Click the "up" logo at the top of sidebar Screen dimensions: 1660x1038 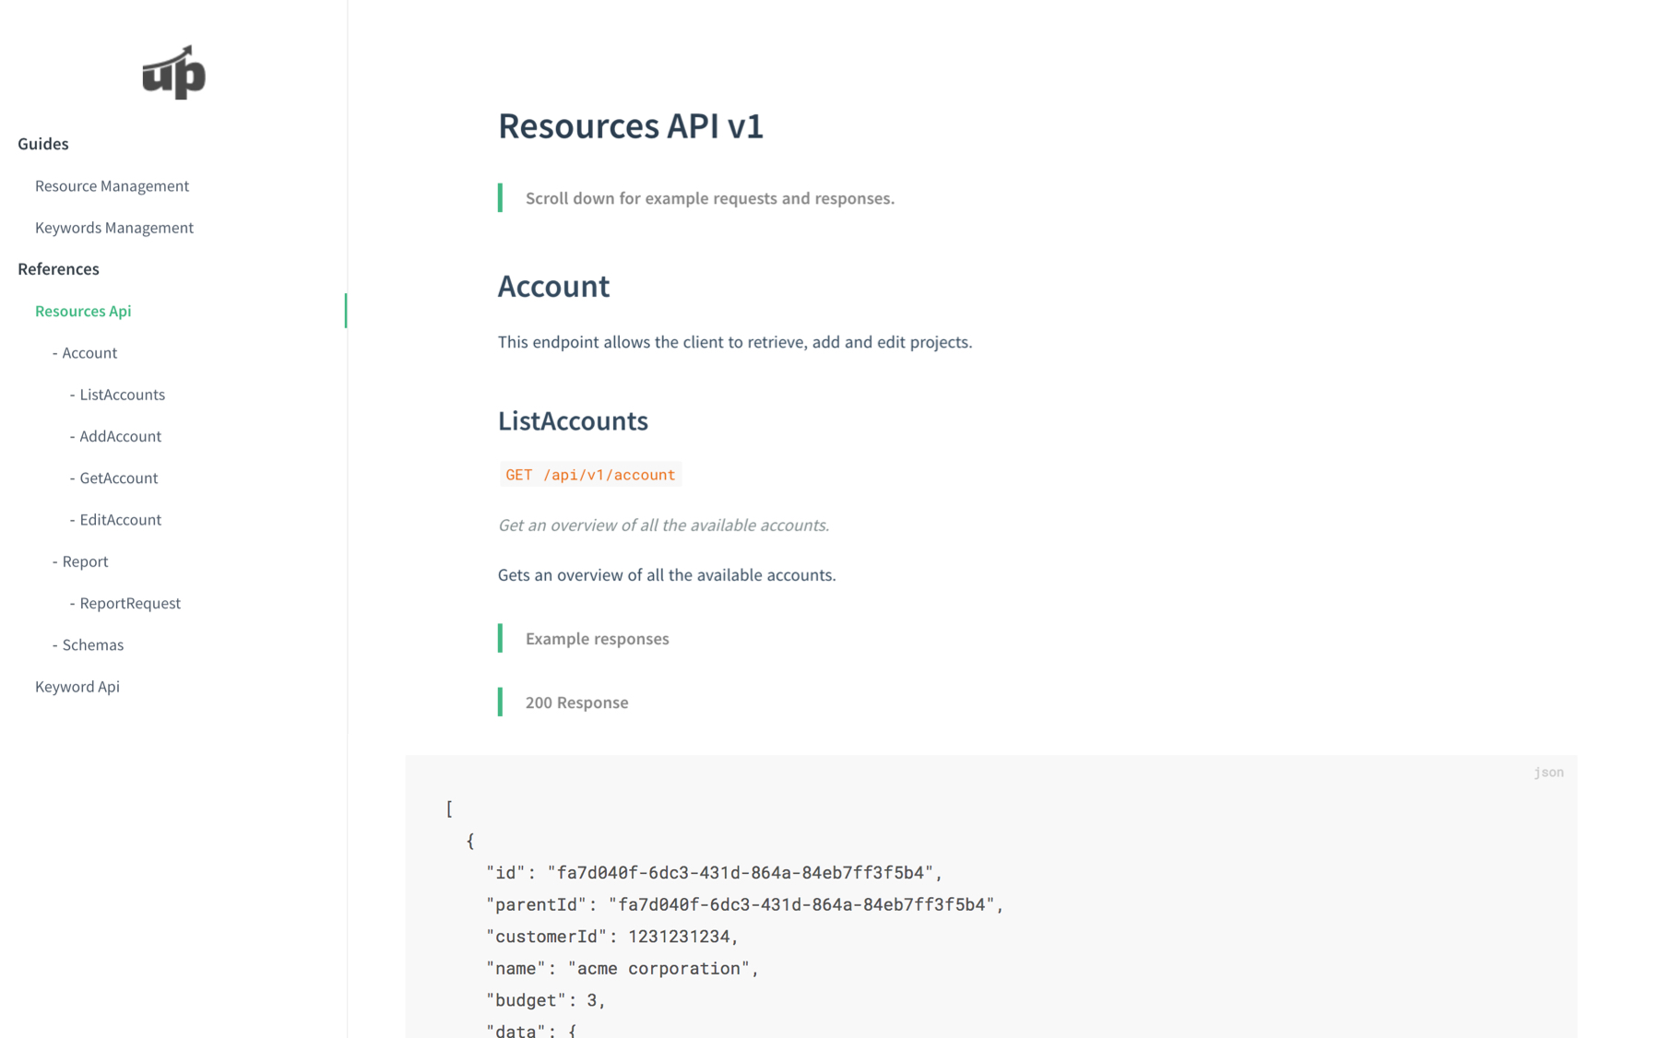[172, 73]
